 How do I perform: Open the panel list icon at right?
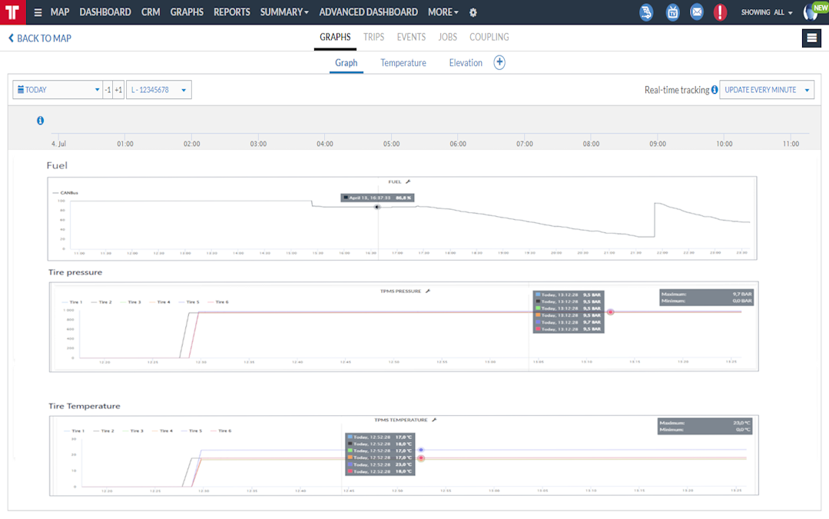click(811, 38)
